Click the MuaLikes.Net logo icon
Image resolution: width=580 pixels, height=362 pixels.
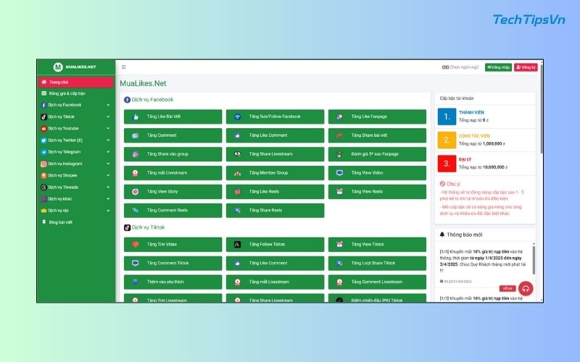tap(58, 67)
